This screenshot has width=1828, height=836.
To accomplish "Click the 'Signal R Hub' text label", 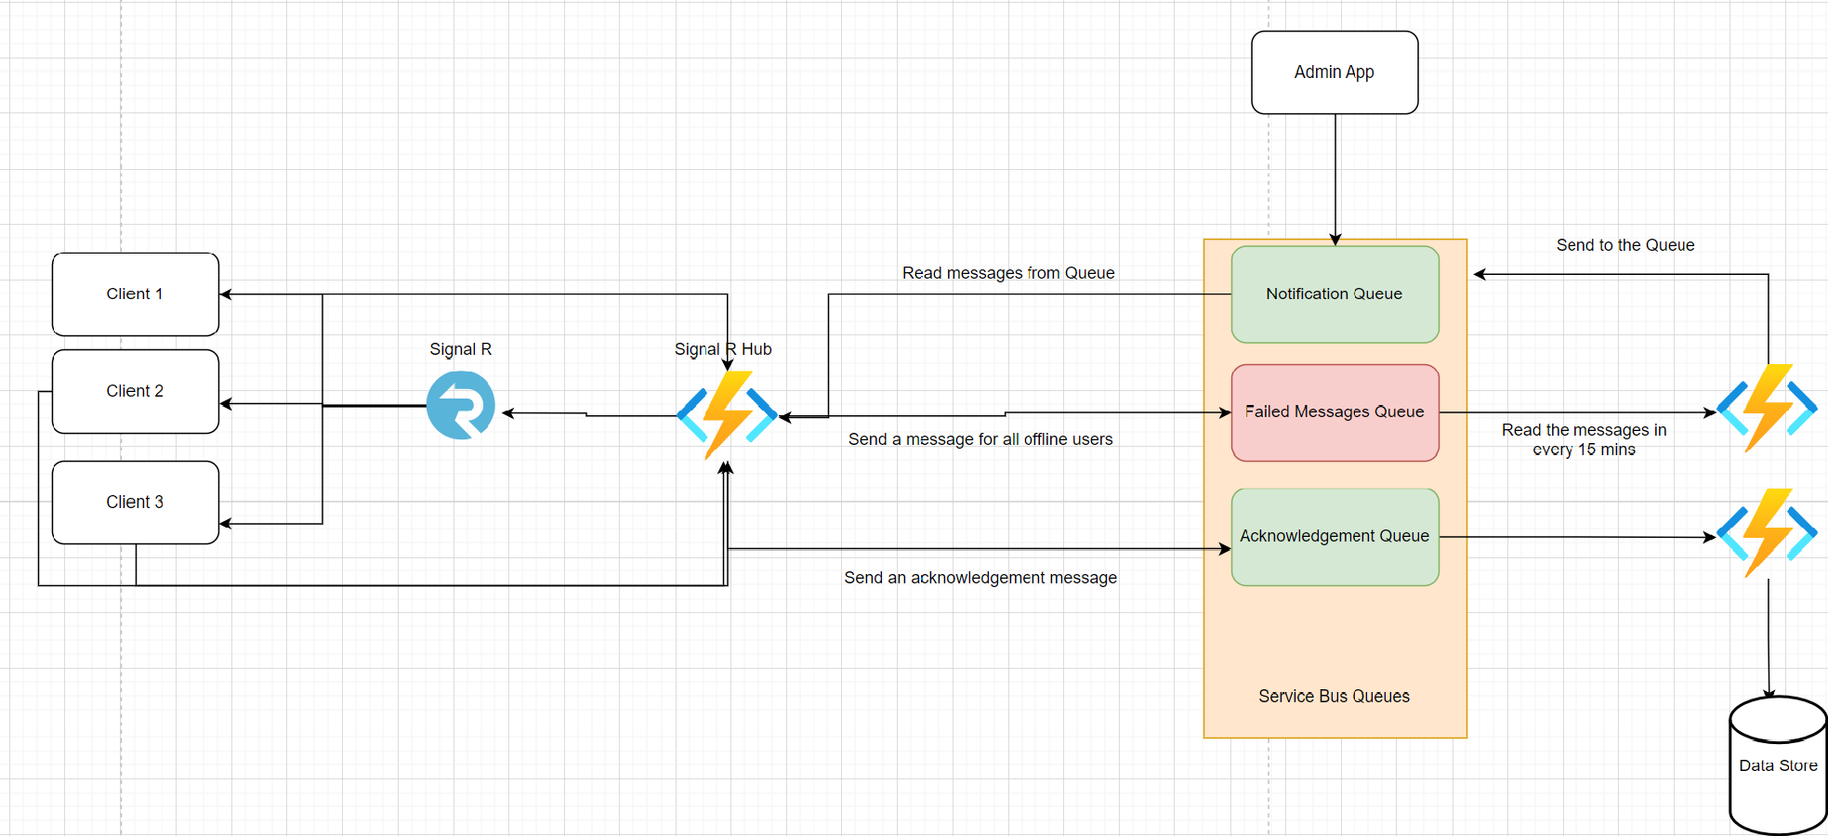I will pyautogui.click(x=723, y=349).
